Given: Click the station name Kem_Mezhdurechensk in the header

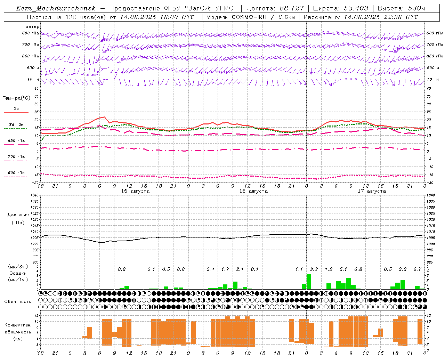Looking at the screenshot, I should click(x=56, y=8).
